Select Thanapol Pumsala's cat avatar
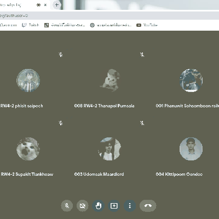 [x=109, y=80]
